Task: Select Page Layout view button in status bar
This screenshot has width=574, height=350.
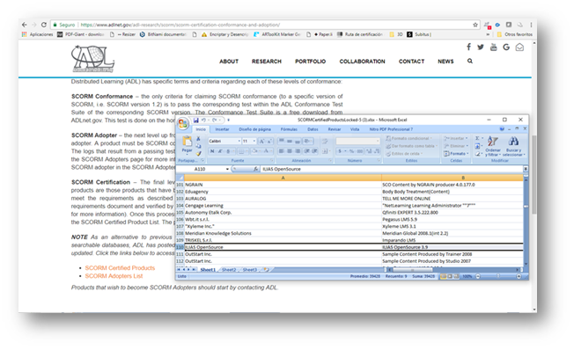Action: (x=450, y=276)
